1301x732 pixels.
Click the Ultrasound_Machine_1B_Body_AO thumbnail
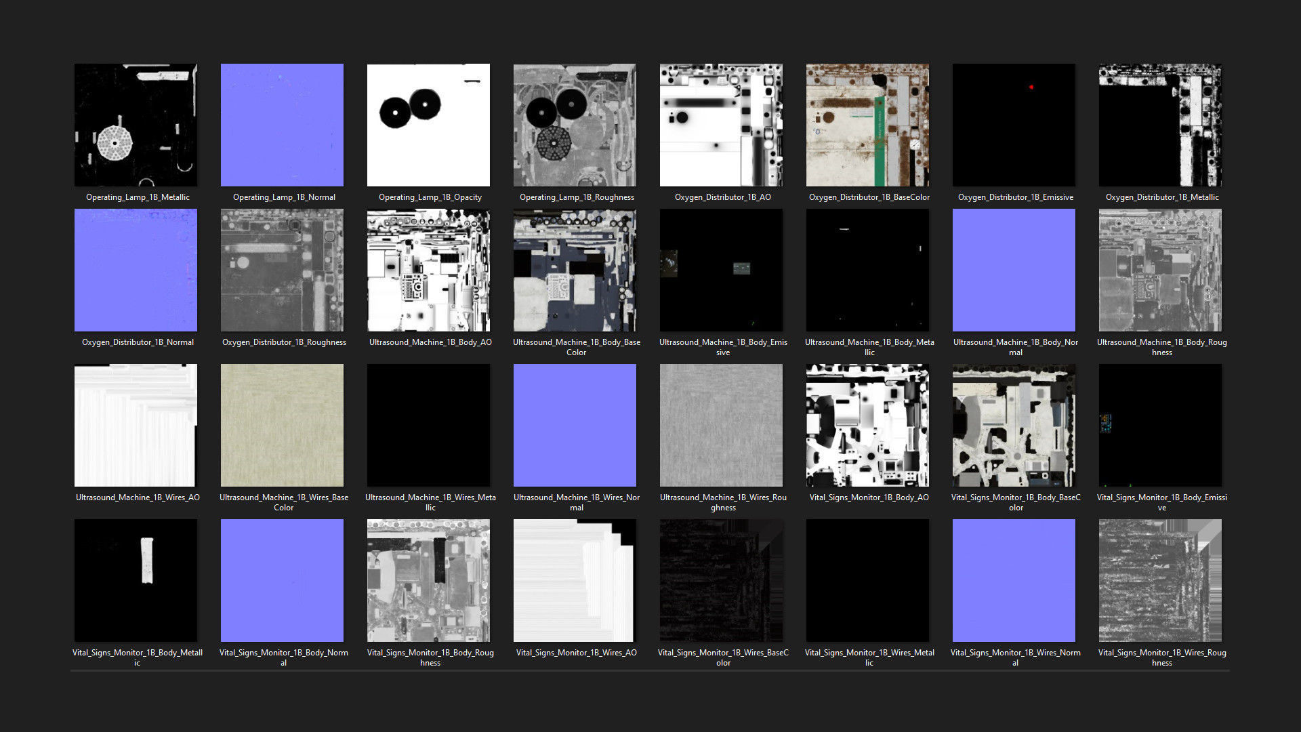[428, 270]
